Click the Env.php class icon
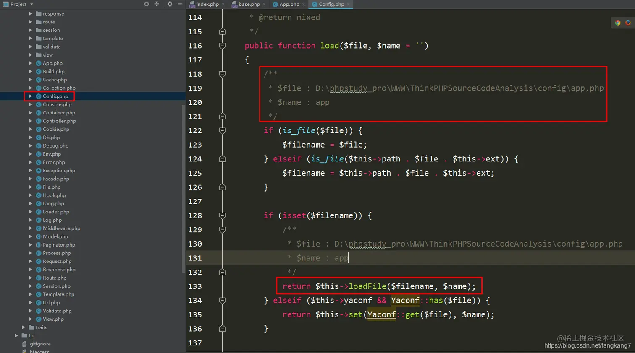This screenshot has width=635, height=353. (x=39, y=154)
